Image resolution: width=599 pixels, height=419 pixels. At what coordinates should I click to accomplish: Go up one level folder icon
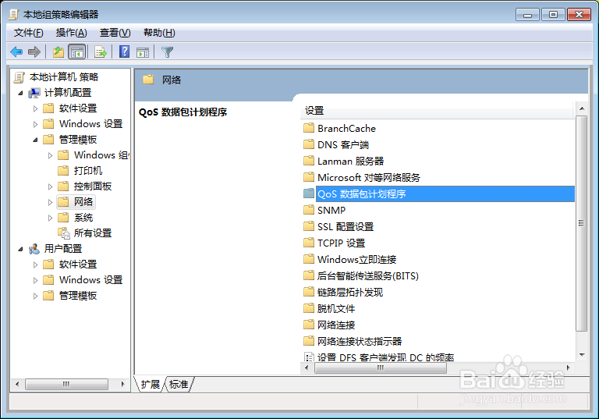(58, 51)
